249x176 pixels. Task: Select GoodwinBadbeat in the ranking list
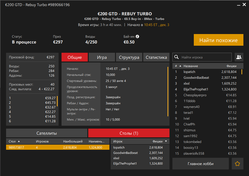207,78
